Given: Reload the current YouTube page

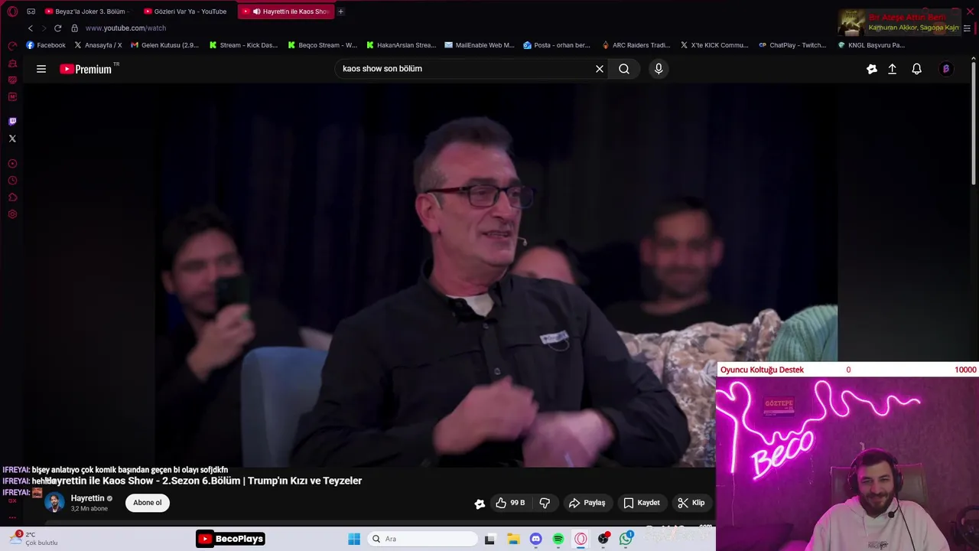Looking at the screenshot, I should point(57,28).
